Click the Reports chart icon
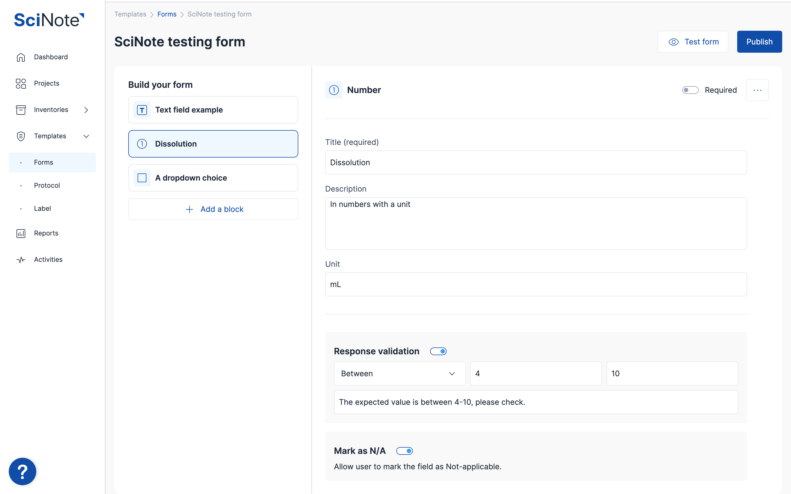This screenshot has width=791, height=494. [x=21, y=233]
